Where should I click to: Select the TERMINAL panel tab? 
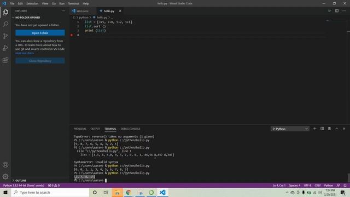coord(110,129)
